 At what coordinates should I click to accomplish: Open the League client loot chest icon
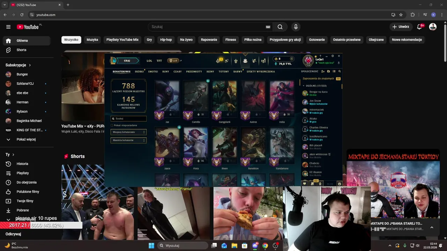pyautogui.click(x=245, y=61)
